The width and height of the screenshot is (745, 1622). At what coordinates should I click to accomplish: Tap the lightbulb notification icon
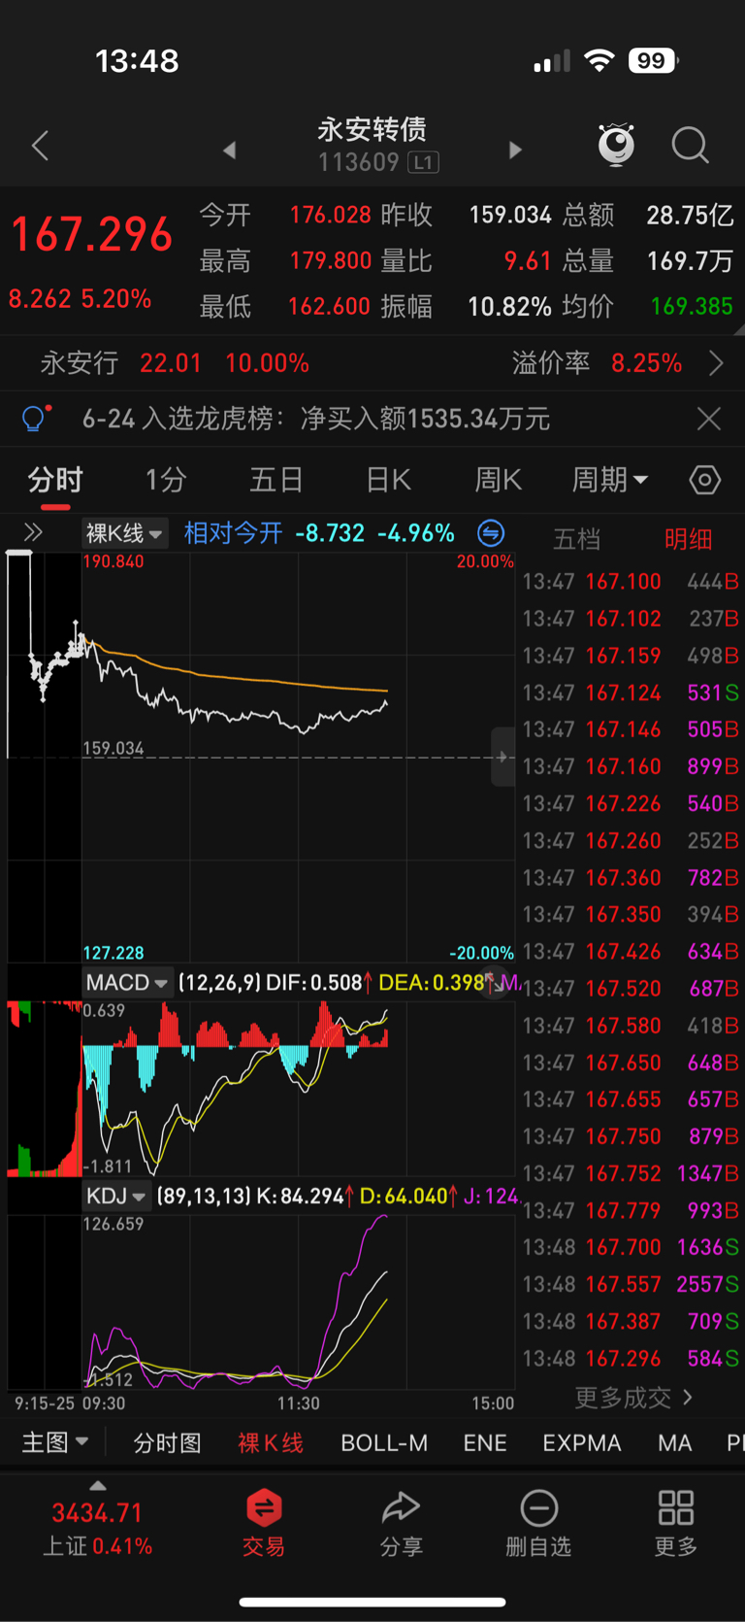(35, 419)
